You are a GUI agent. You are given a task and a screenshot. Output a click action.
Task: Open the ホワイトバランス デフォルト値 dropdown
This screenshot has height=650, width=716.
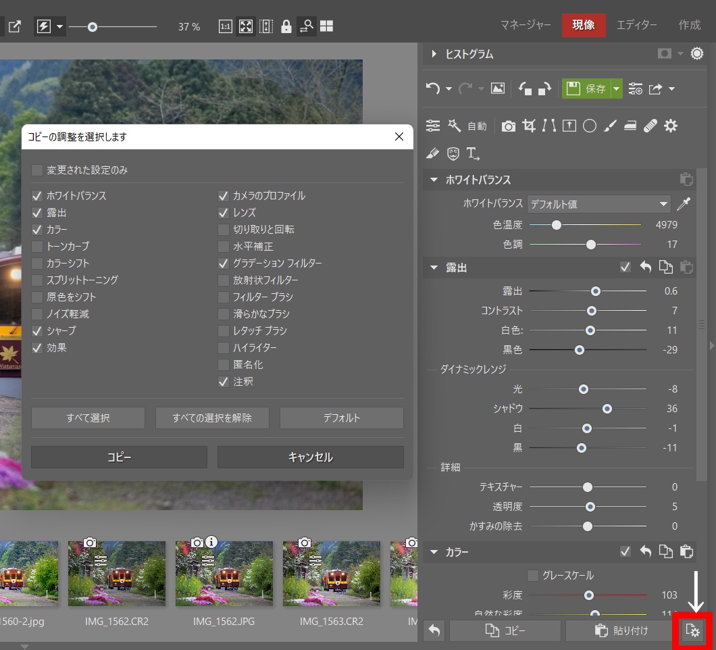tap(598, 204)
